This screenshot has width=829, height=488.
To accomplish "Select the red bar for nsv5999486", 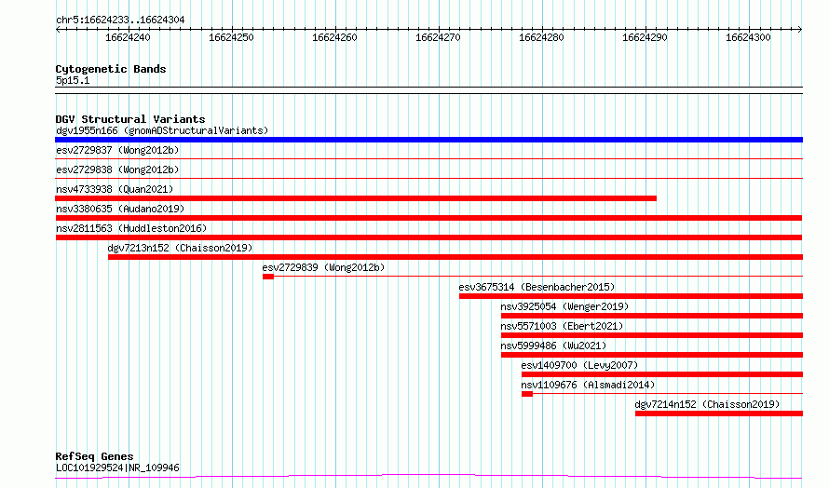I will coord(652,355).
